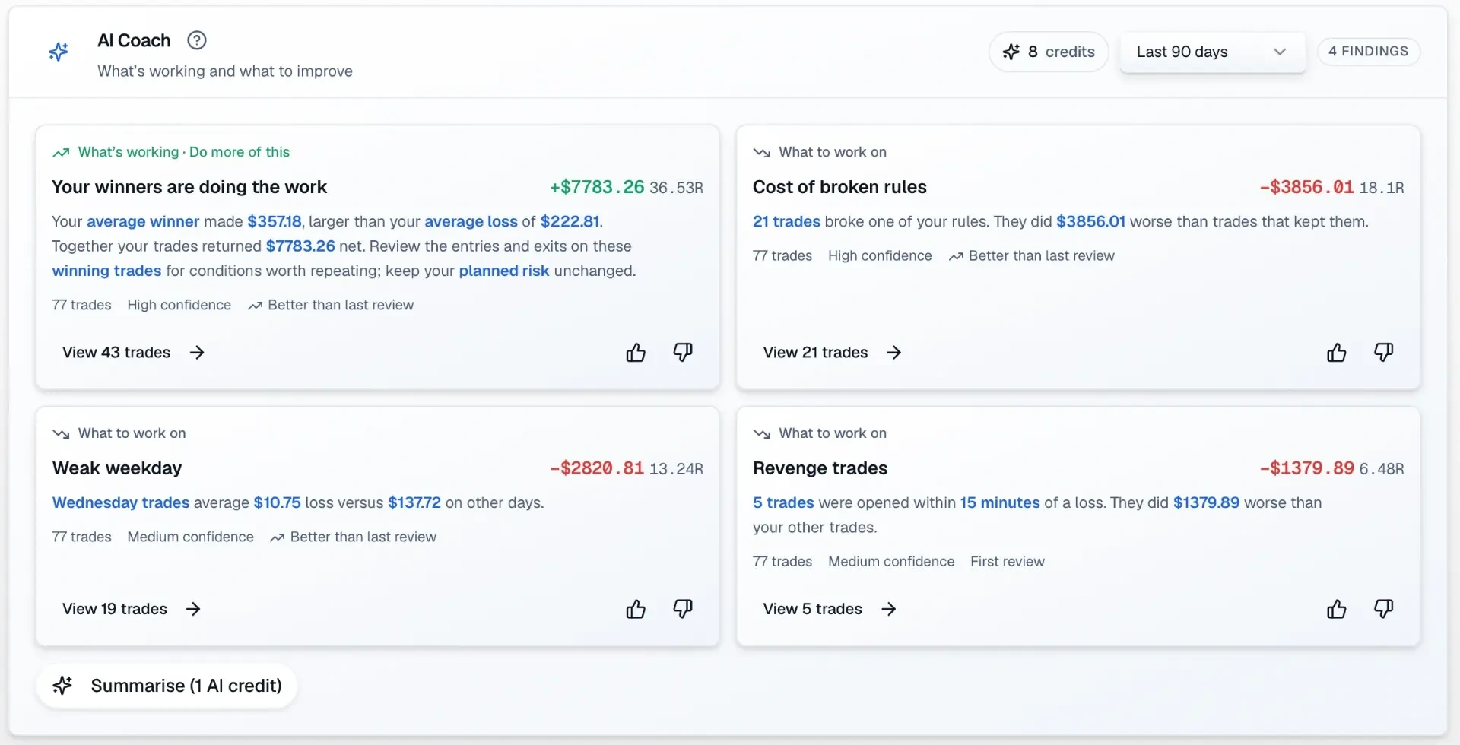Click the $357.18 average winner value

pyautogui.click(x=275, y=221)
